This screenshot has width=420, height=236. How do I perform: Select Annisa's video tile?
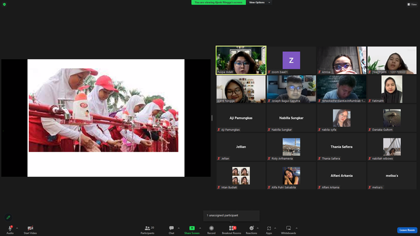[x=341, y=60]
